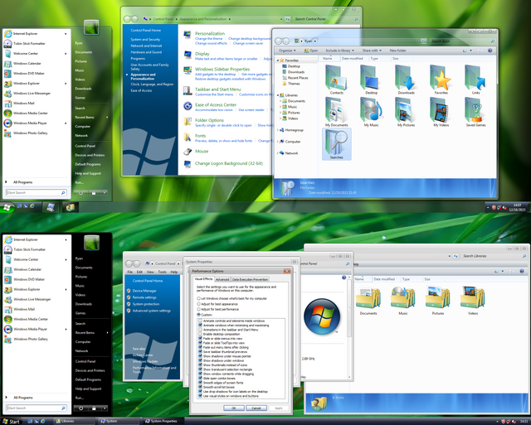This screenshot has width=531, height=425.
Task: Expand the Network node in the Ryan window tree
Action: 278,153
